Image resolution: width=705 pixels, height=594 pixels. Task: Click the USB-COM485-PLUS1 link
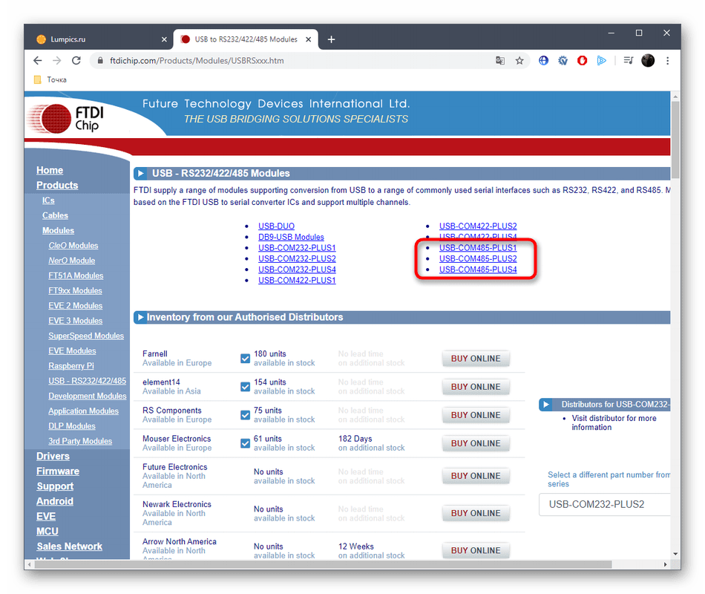click(x=478, y=248)
